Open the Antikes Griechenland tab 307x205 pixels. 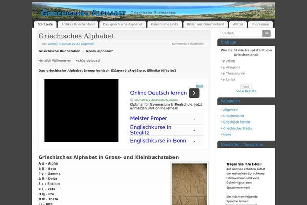click(78, 24)
